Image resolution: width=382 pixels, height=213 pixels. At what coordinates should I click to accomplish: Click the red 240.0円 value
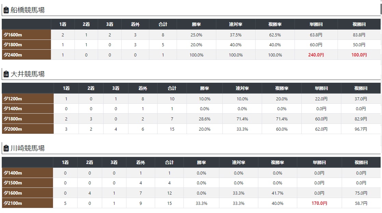pyautogui.click(x=316, y=55)
